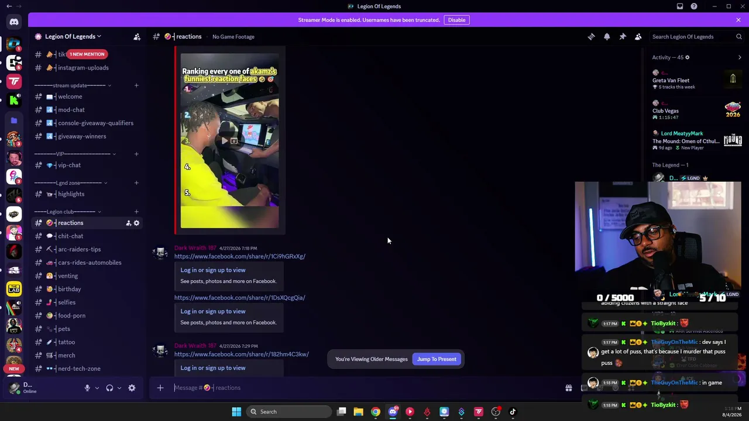
Task: Go to vip-chat channel
Action: (x=87, y=165)
